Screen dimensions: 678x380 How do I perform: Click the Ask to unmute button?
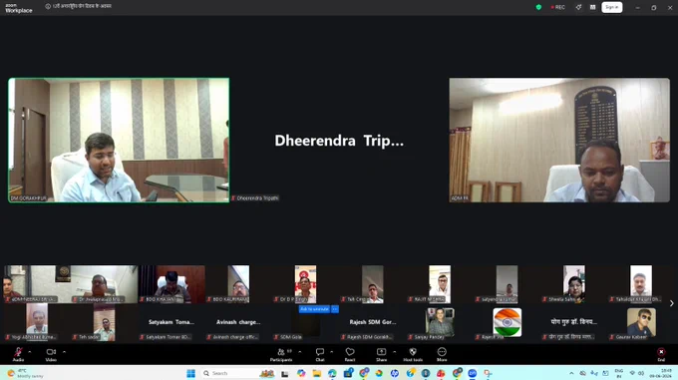point(314,309)
